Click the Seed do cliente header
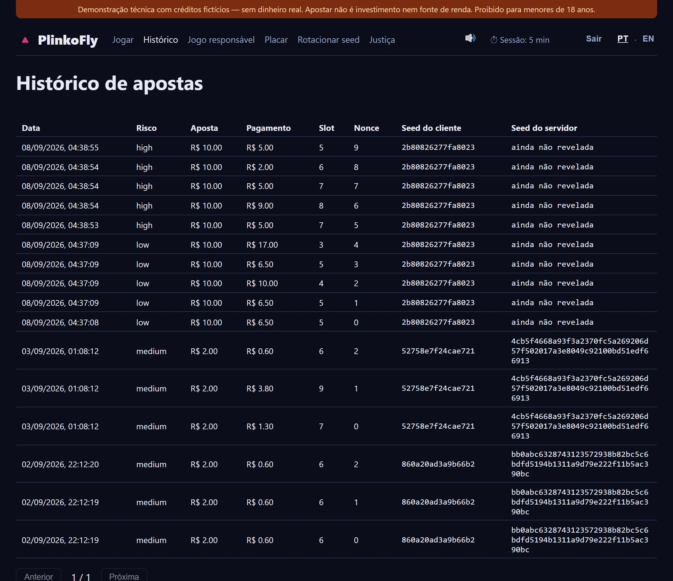The height and width of the screenshot is (581, 673). [431, 128]
